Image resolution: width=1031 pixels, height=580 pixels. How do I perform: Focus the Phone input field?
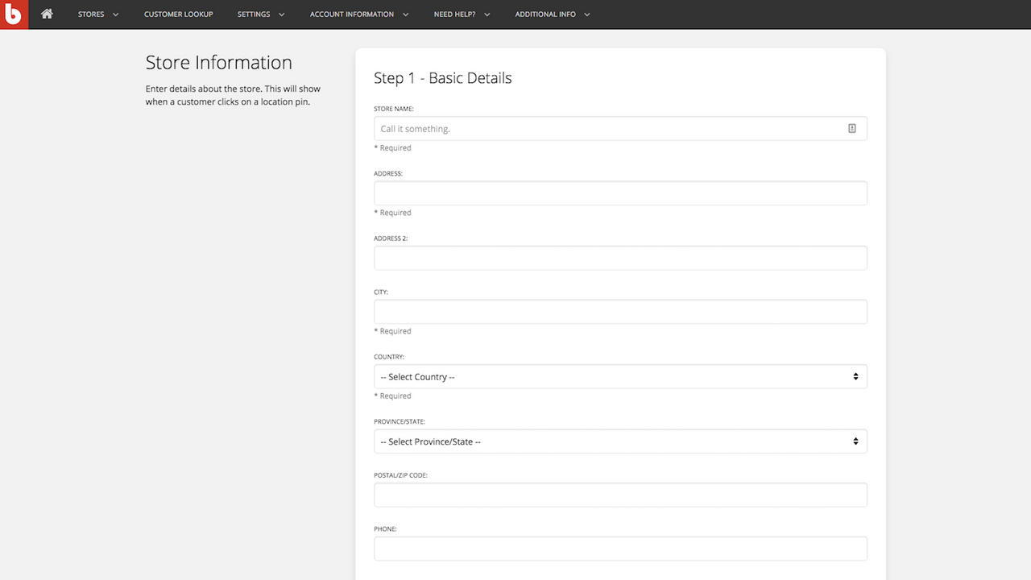click(620, 549)
